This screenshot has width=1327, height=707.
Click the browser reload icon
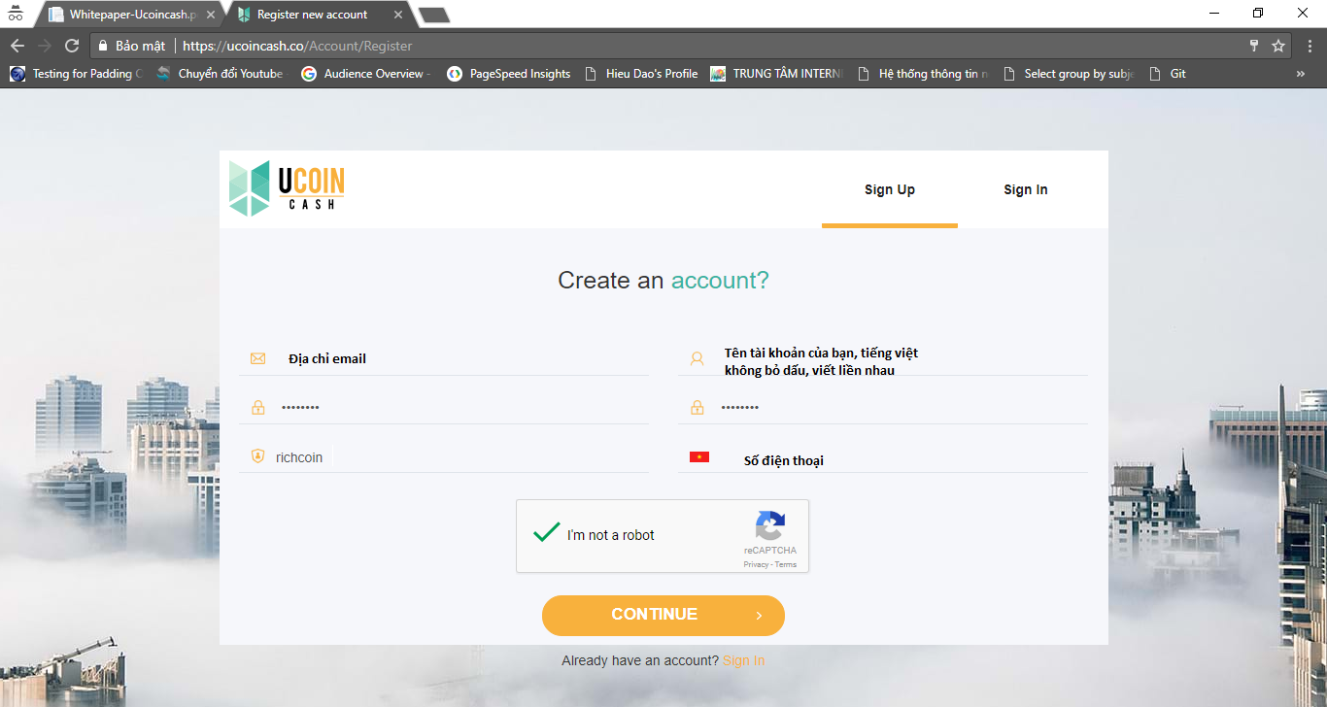coord(71,46)
